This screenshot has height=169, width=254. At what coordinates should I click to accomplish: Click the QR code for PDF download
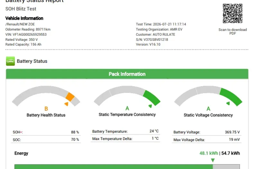(232, 13)
